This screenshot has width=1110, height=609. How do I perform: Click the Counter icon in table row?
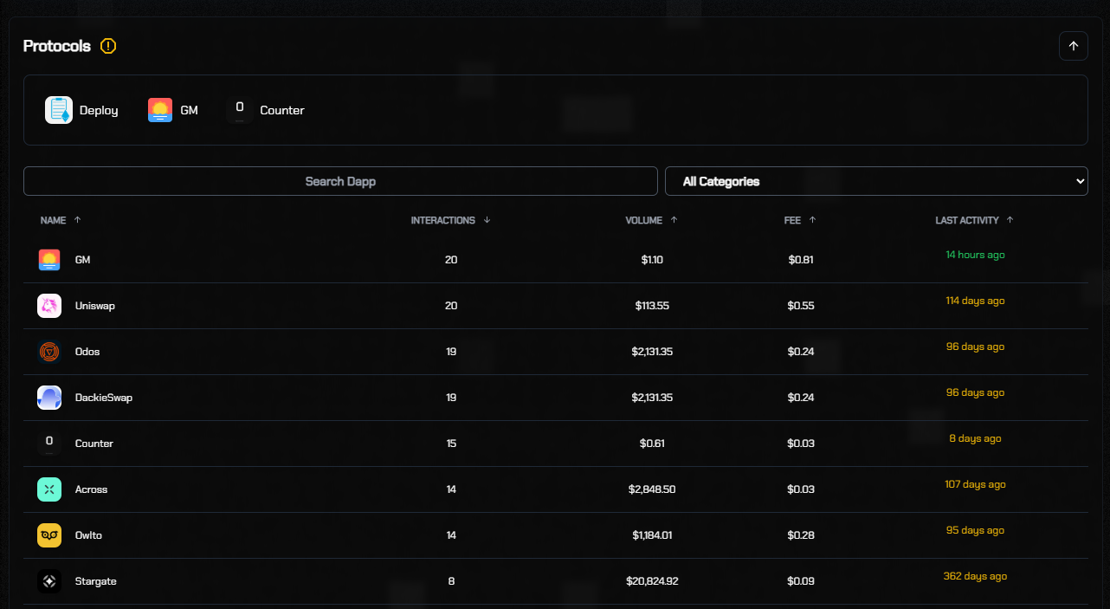[x=49, y=443]
